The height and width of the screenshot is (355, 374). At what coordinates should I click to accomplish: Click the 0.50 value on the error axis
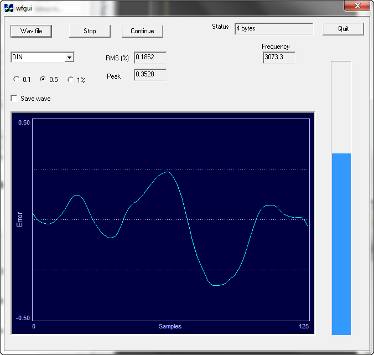tap(24, 122)
